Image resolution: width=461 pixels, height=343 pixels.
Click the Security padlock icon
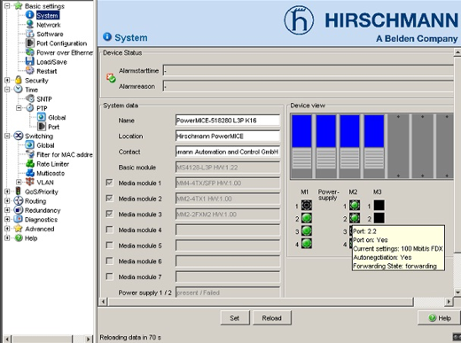[19, 80]
